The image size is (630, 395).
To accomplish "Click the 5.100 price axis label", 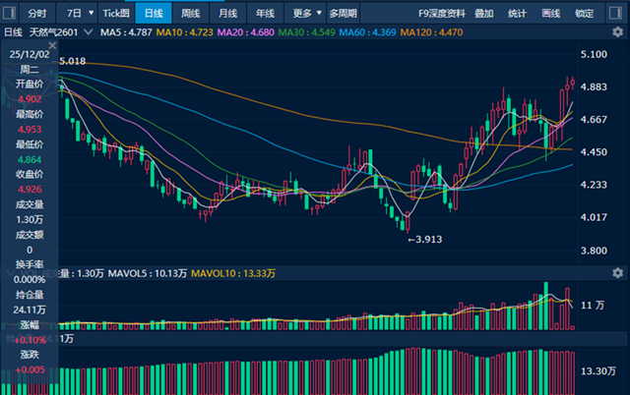I will coord(594,55).
